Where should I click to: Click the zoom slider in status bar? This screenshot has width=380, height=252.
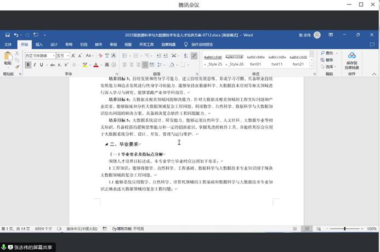(x=344, y=229)
